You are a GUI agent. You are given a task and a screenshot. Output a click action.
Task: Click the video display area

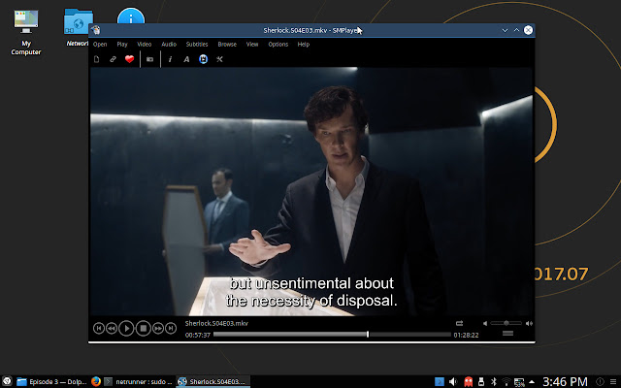pyautogui.click(x=311, y=191)
